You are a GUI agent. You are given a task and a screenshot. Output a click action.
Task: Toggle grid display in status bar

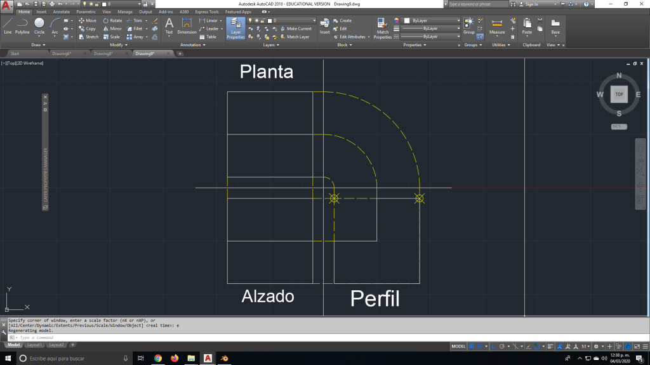[x=472, y=347]
